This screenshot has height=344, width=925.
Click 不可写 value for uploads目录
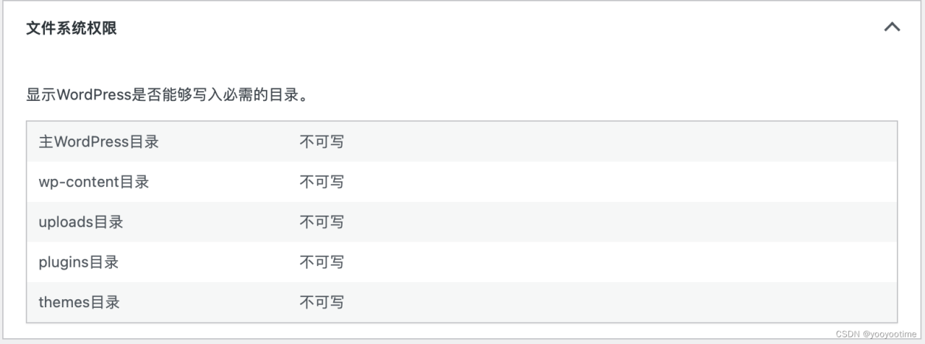point(322,222)
